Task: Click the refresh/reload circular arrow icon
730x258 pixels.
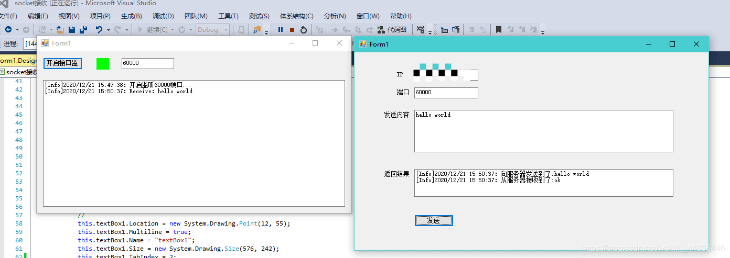Action: coord(182,30)
